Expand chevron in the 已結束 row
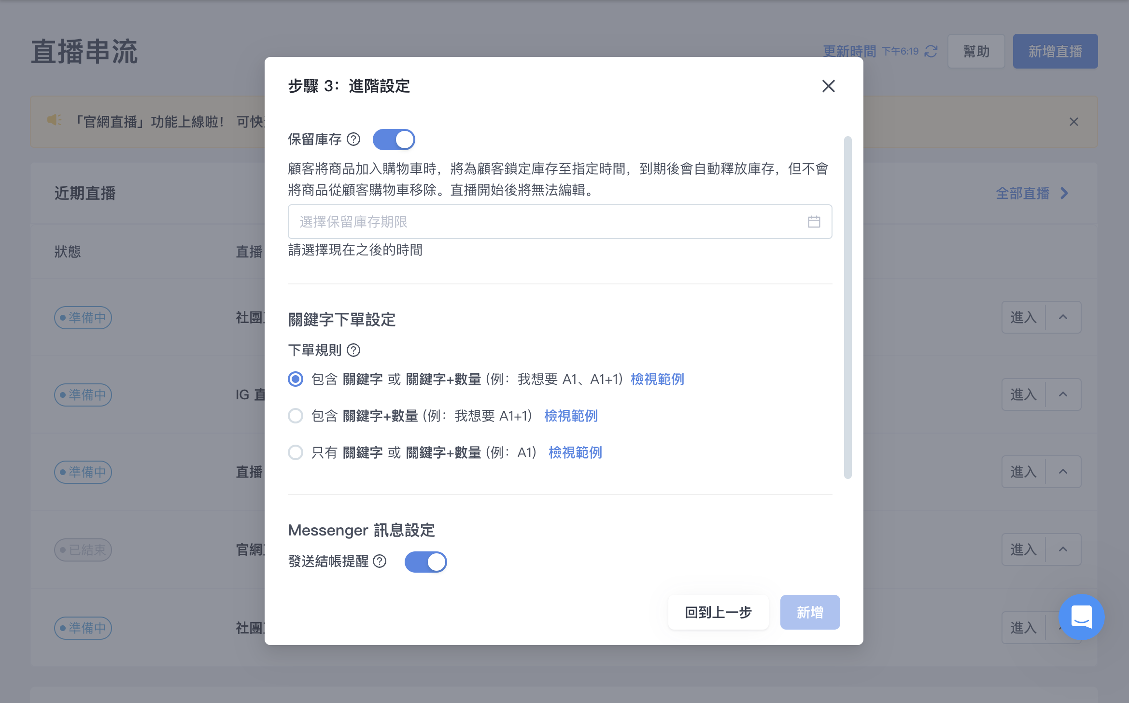Viewport: 1129px width, 703px height. point(1063,549)
